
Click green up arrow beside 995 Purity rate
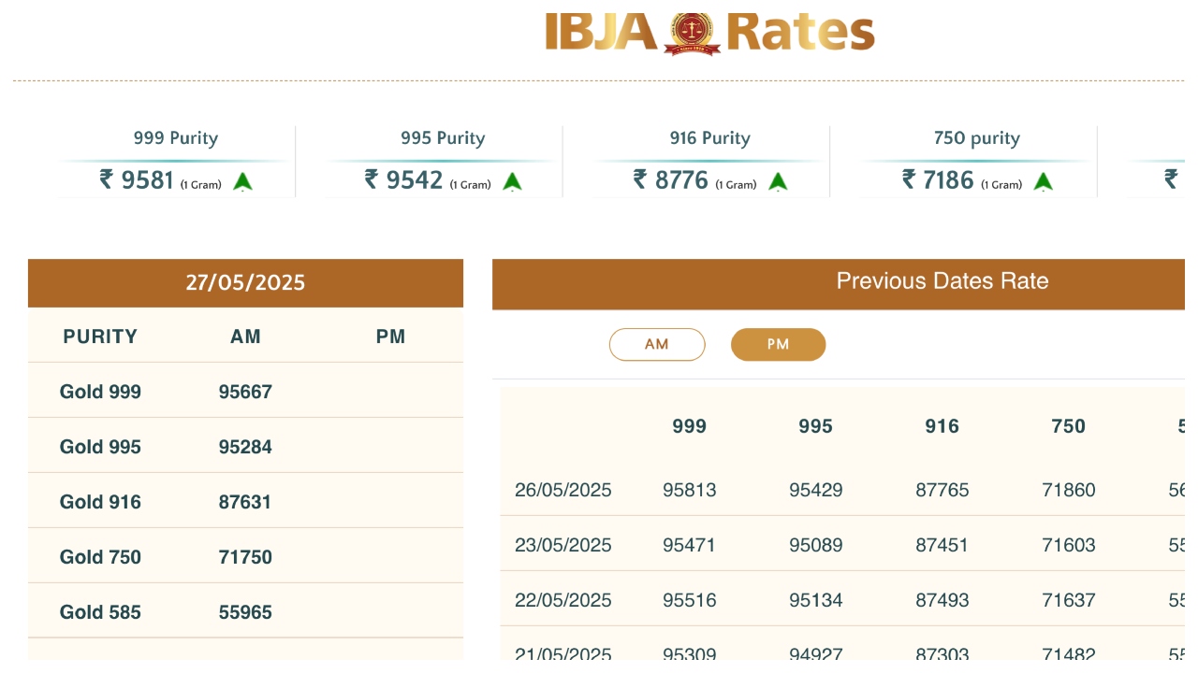tap(512, 181)
